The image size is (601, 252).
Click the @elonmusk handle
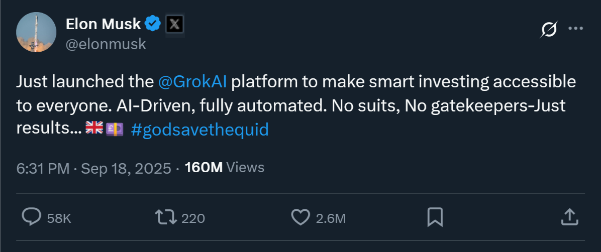(106, 44)
